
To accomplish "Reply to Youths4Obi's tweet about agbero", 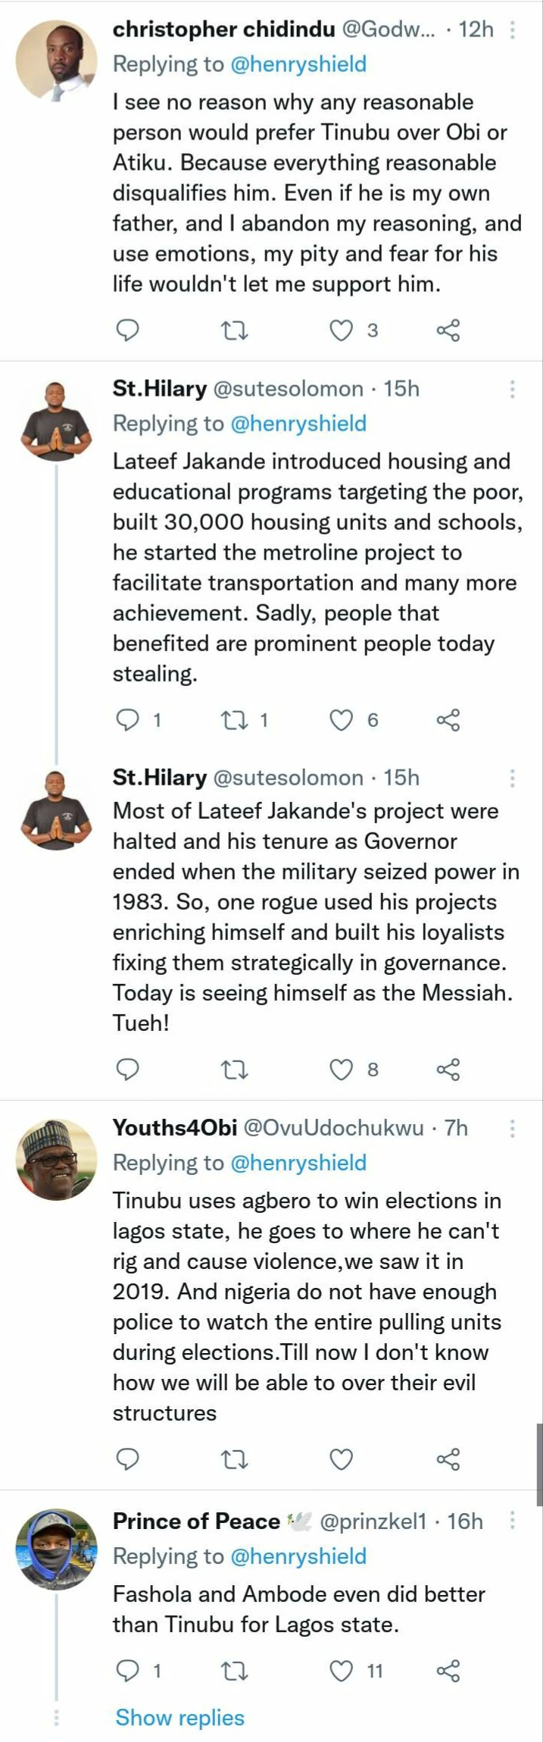I will pyautogui.click(x=127, y=1459).
